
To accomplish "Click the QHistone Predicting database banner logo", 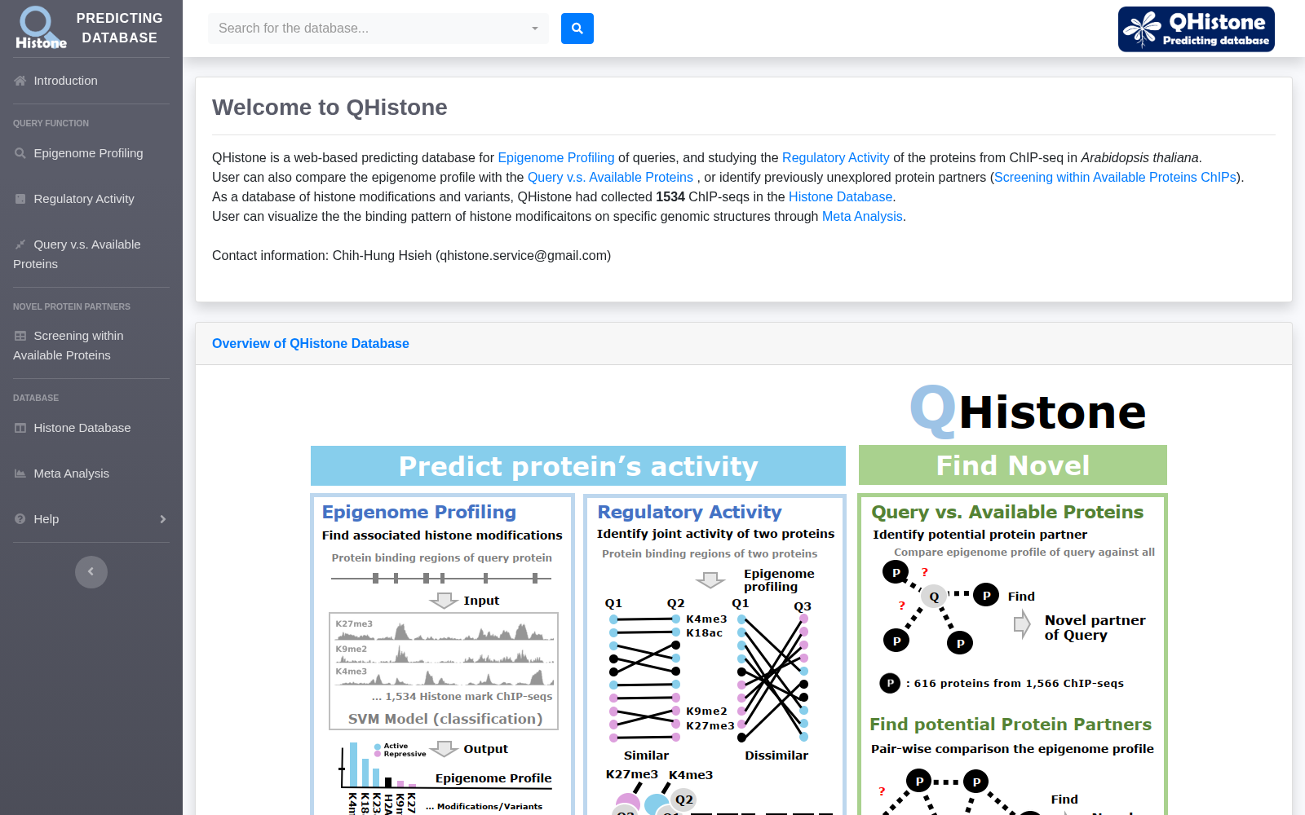I will coord(1197,29).
